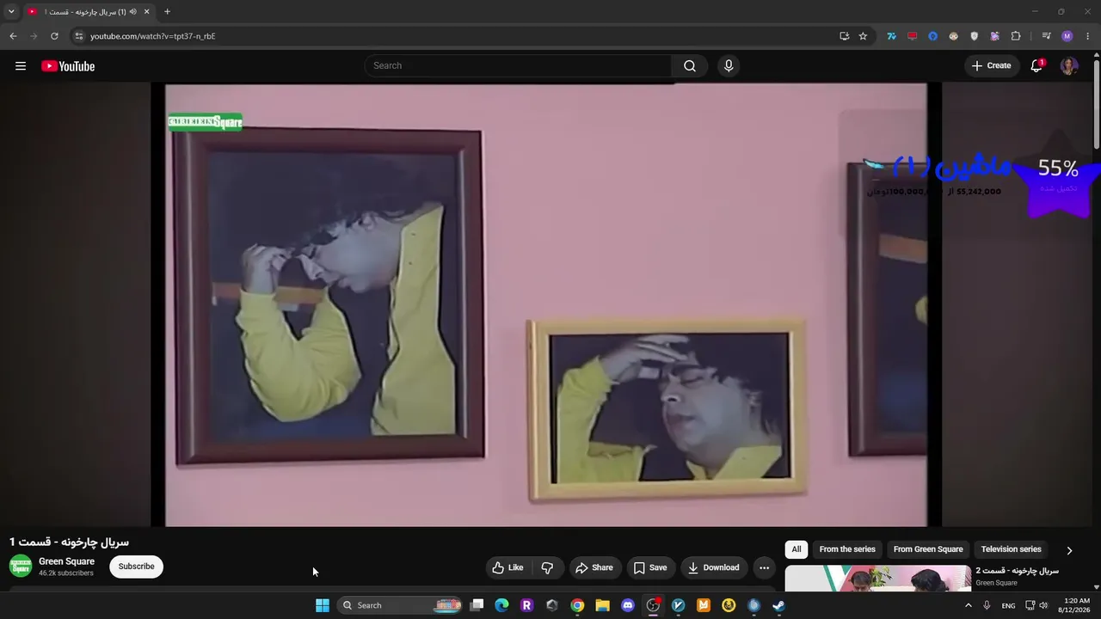1101x619 pixels.
Task: Like the video
Action: (508, 567)
